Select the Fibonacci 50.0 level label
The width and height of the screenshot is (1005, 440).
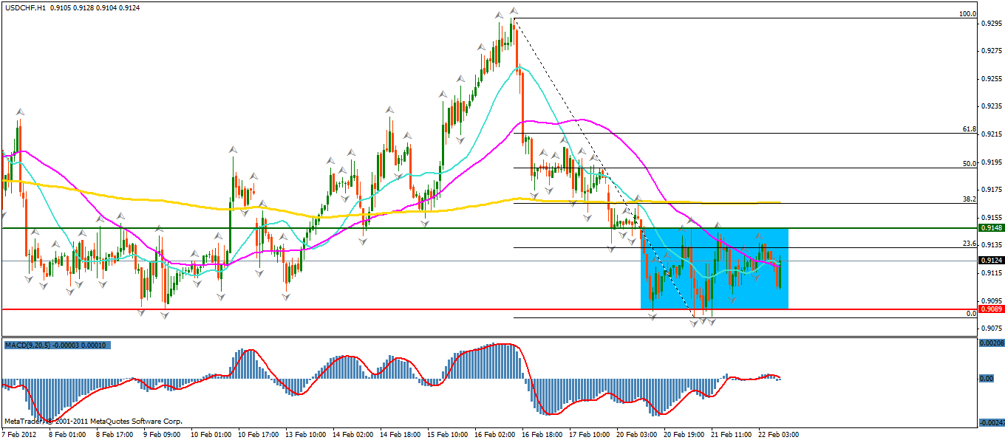point(970,163)
